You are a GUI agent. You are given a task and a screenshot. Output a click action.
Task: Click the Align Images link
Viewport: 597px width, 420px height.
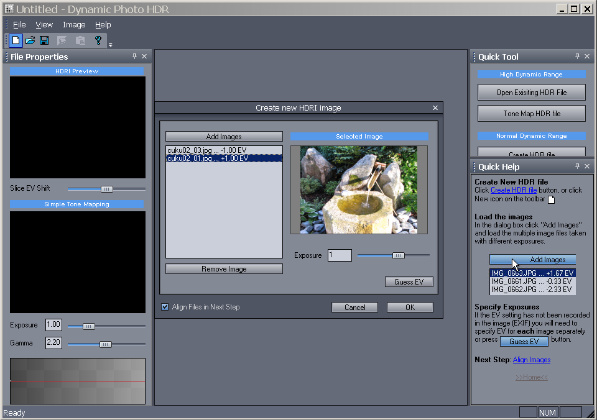pos(531,360)
